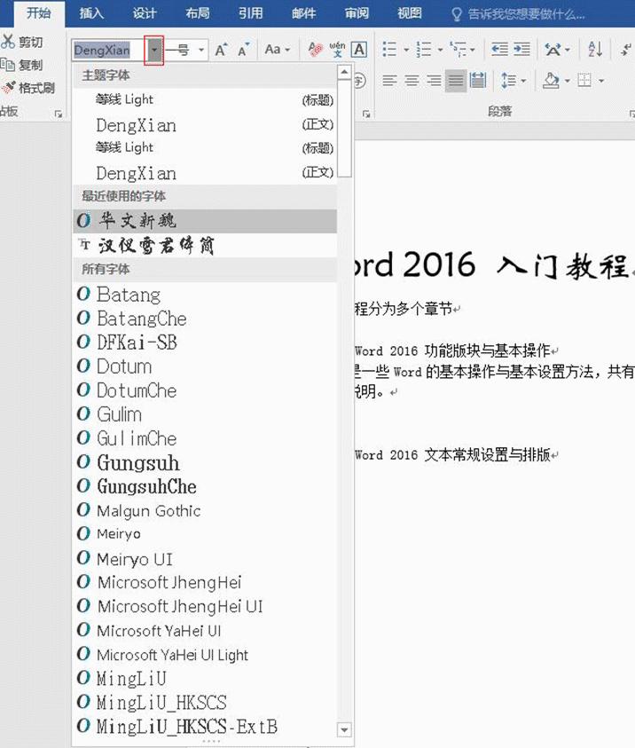Select the Dotum font
Screen dimensions: 635x748
205,366
